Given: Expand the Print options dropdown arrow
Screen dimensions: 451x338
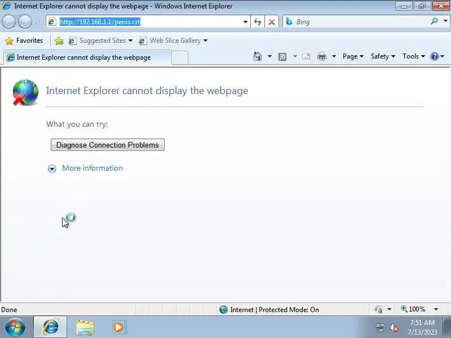Looking at the screenshot, I should [x=334, y=56].
